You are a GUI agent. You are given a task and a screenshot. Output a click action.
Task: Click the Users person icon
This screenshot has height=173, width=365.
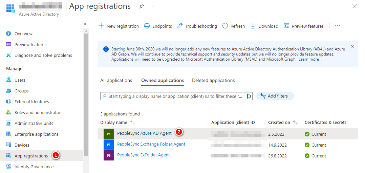(8, 80)
